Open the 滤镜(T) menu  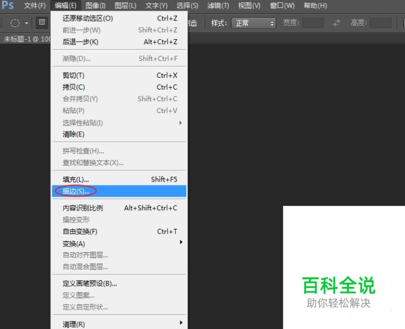218,5
